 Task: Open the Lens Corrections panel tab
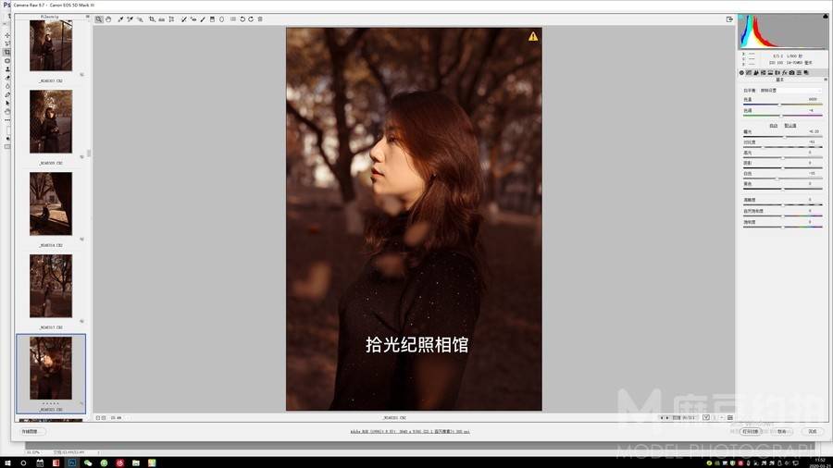pos(777,73)
